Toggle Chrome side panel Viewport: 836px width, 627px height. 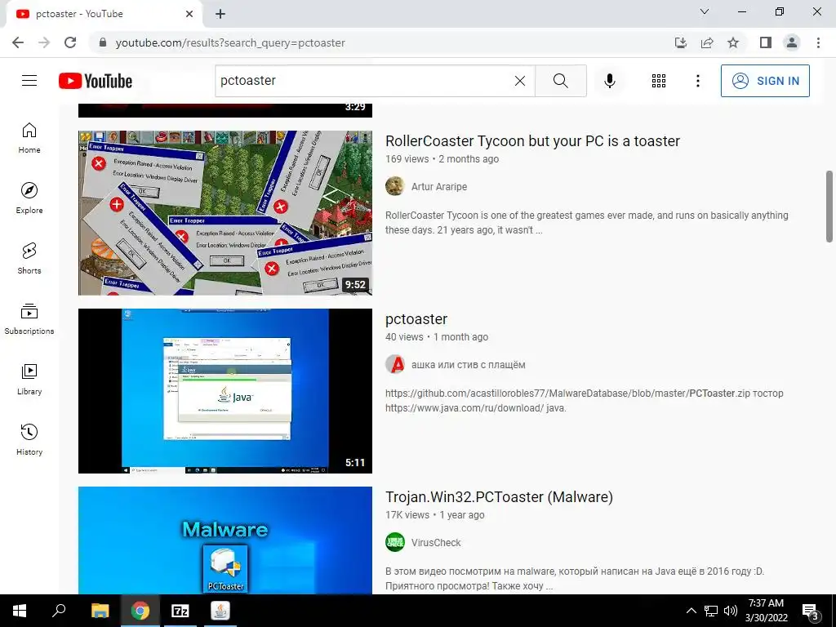[x=766, y=42]
